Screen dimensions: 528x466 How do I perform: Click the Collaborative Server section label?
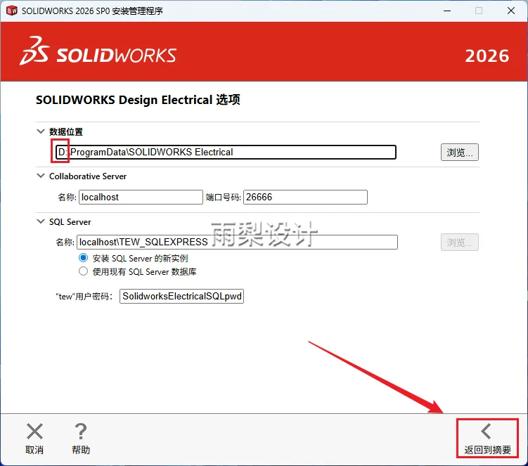88,176
